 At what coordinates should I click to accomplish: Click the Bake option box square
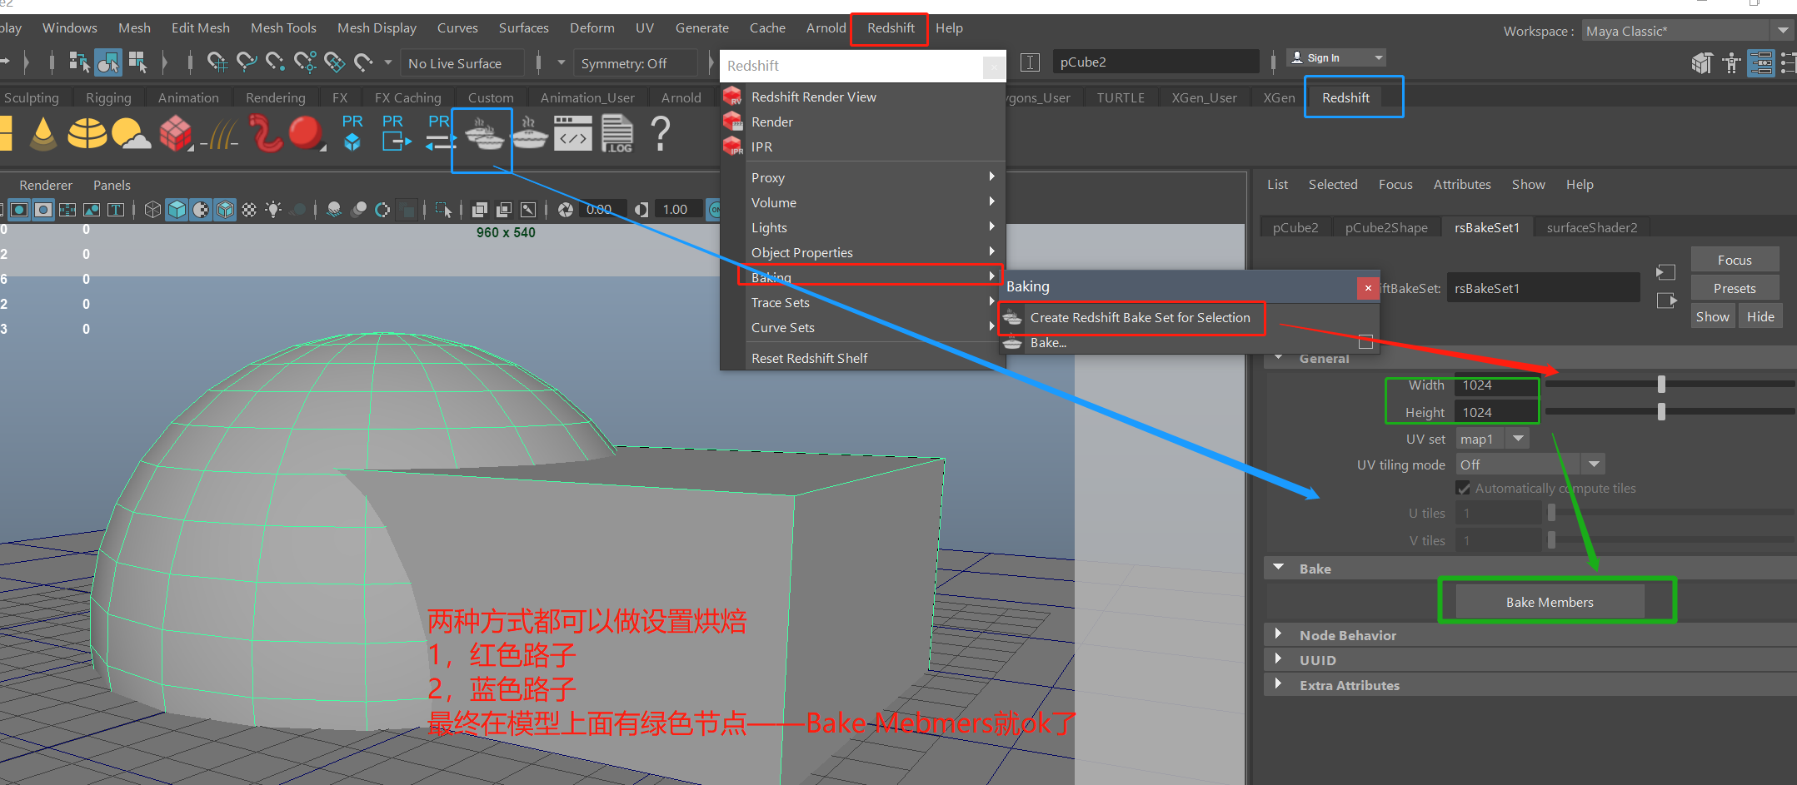point(1365,342)
